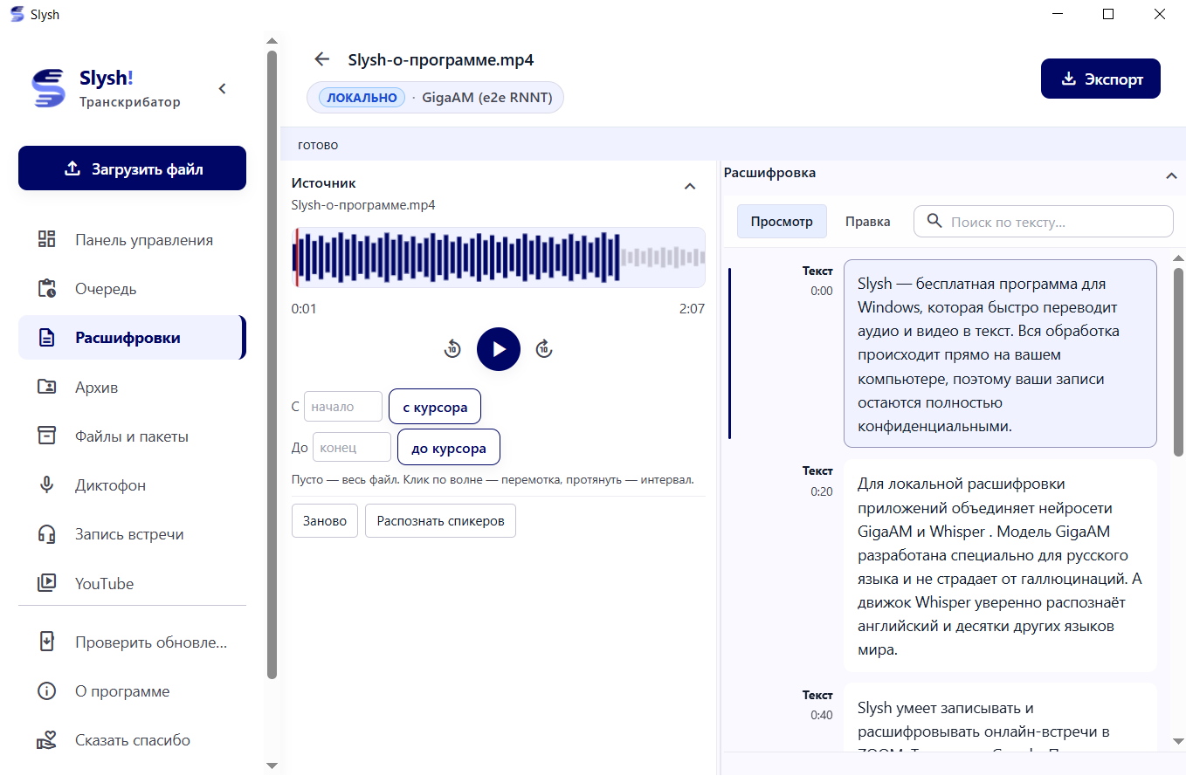Select the Расшифровки document icon

pos(46,338)
